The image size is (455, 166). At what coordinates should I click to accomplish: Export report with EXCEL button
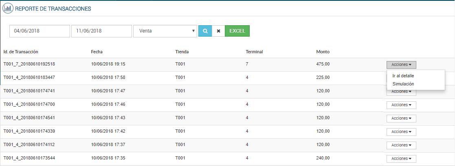pyautogui.click(x=237, y=31)
